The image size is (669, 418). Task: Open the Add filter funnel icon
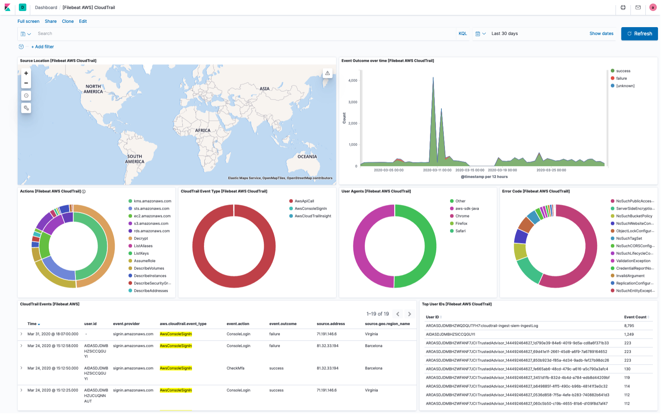click(21, 46)
